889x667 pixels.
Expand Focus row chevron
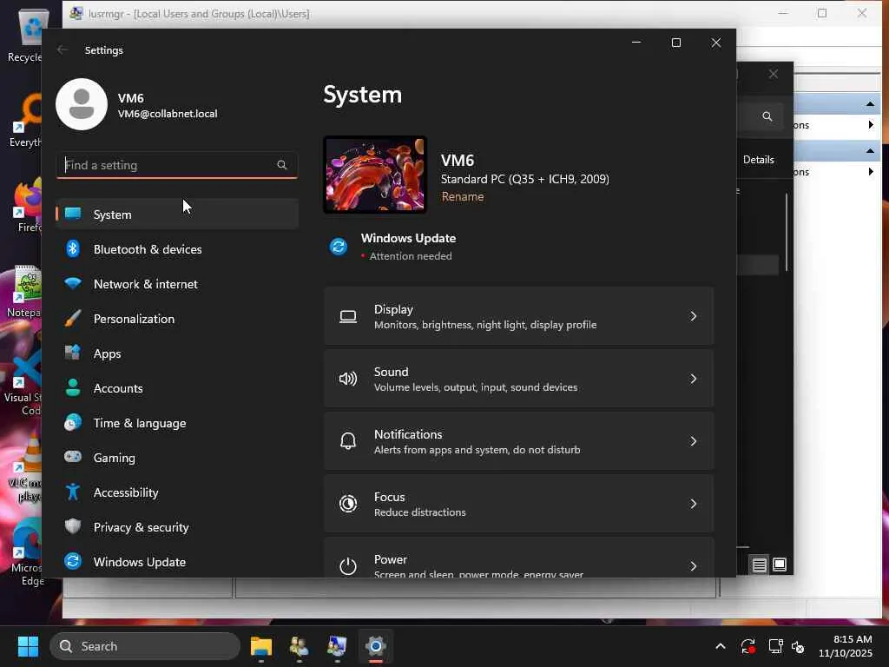coord(693,503)
